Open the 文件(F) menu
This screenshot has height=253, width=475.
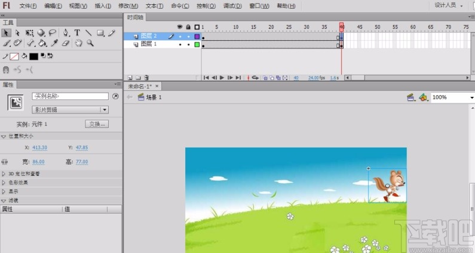coord(28,6)
